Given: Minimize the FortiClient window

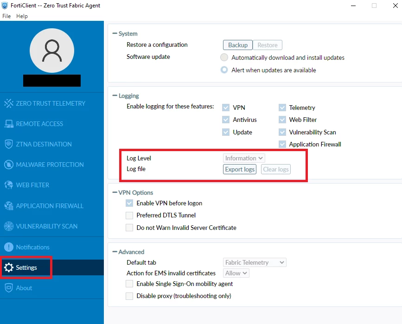Looking at the screenshot, I should 353,6.
